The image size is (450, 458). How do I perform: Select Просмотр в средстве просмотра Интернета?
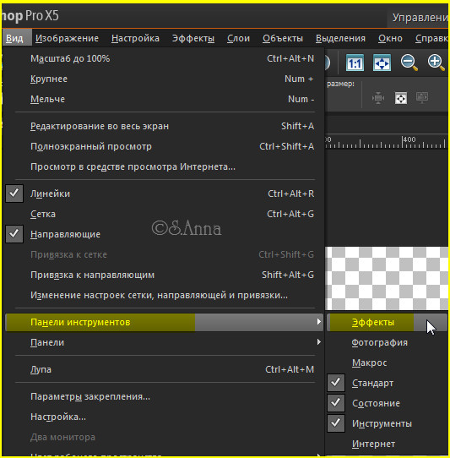coord(165,166)
